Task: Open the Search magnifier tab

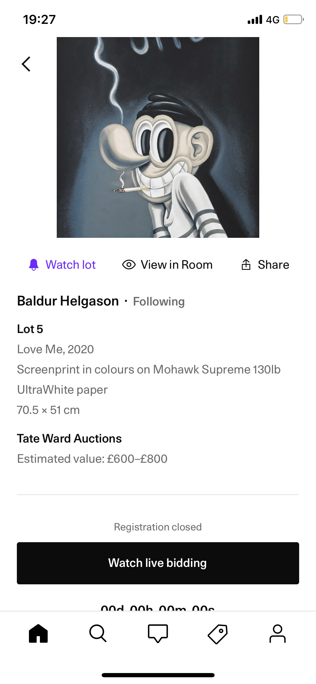Action: tap(98, 633)
